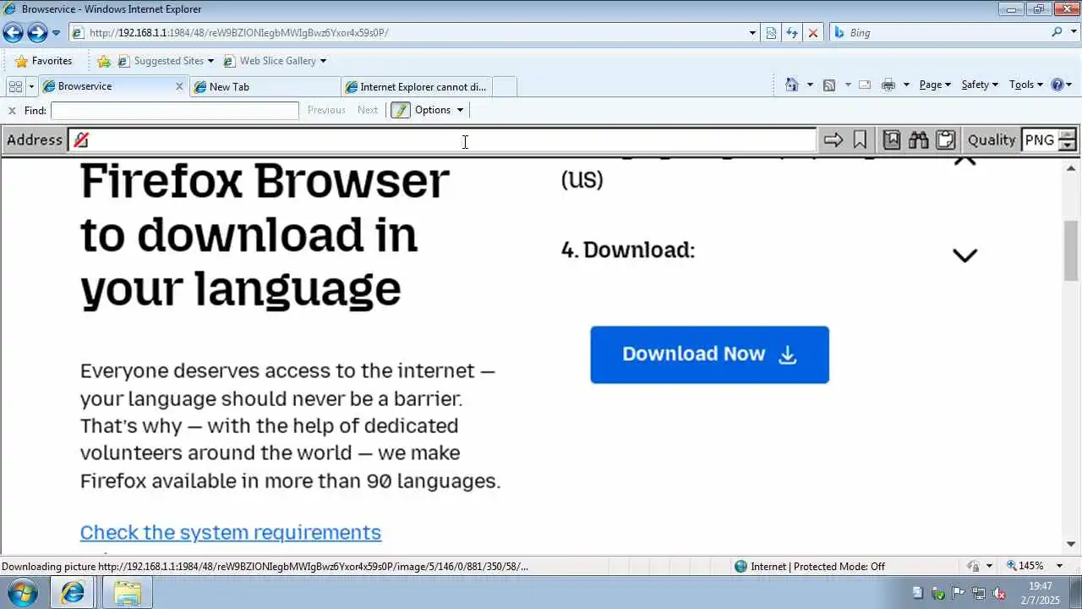
Task: Close the Find bar
Action: click(12, 111)
